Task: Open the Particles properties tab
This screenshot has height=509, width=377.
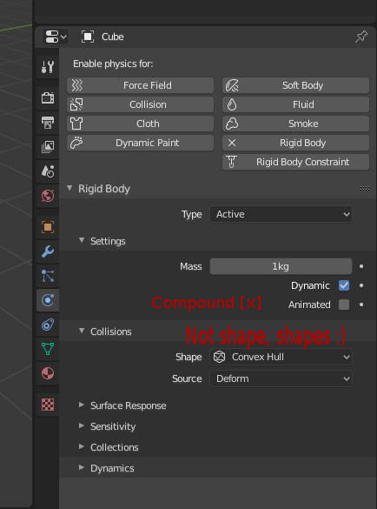Action: (48, 276)
